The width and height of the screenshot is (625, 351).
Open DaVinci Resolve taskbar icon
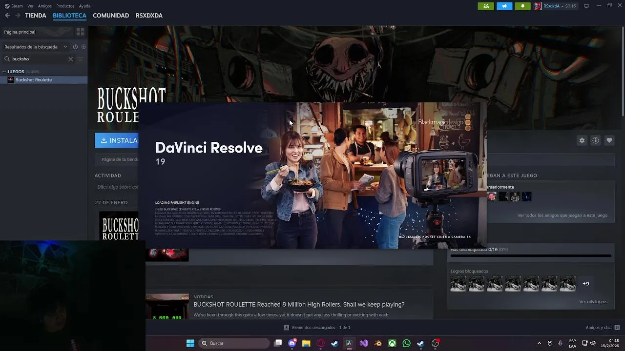point(349,343)
